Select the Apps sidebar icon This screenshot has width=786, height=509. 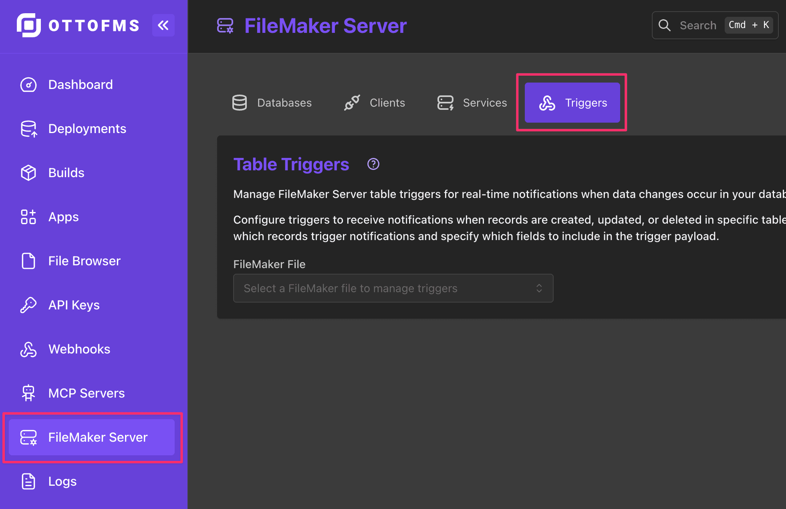[x=63, y=217]
